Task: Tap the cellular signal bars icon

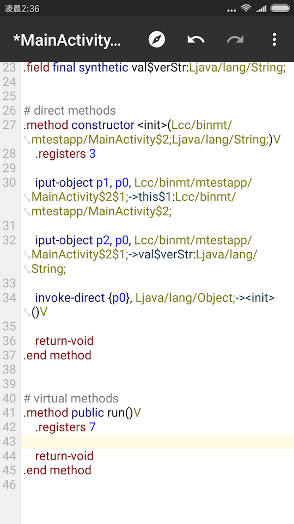Action: point(261,8)
